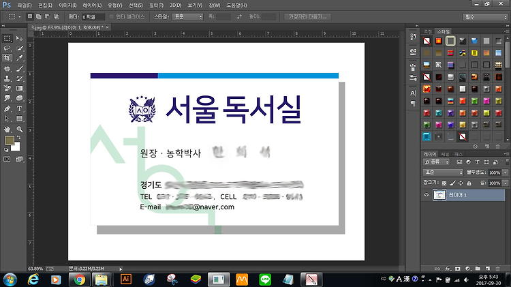This screenshot has width=511, height=287.
Task: Select the Path Selection tool
Action: point(7,119)
